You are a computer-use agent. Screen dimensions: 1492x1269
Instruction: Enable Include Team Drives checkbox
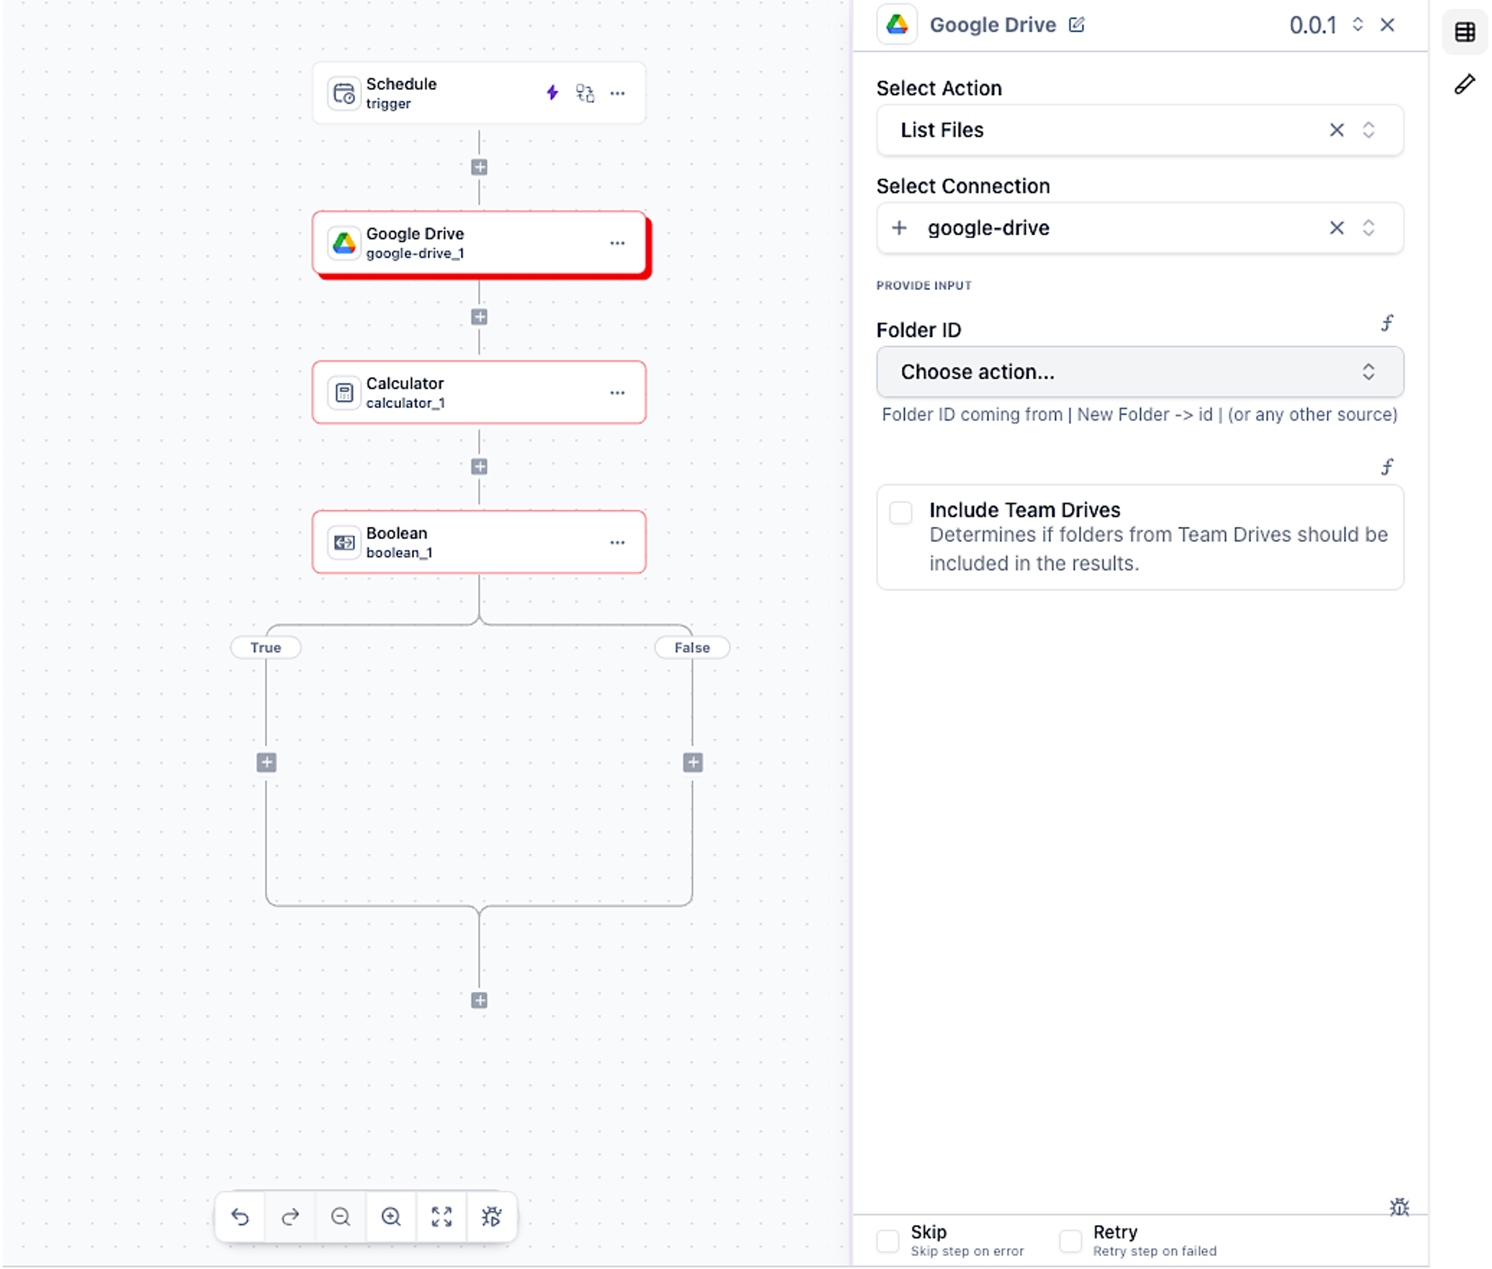(x=901, y=512)
